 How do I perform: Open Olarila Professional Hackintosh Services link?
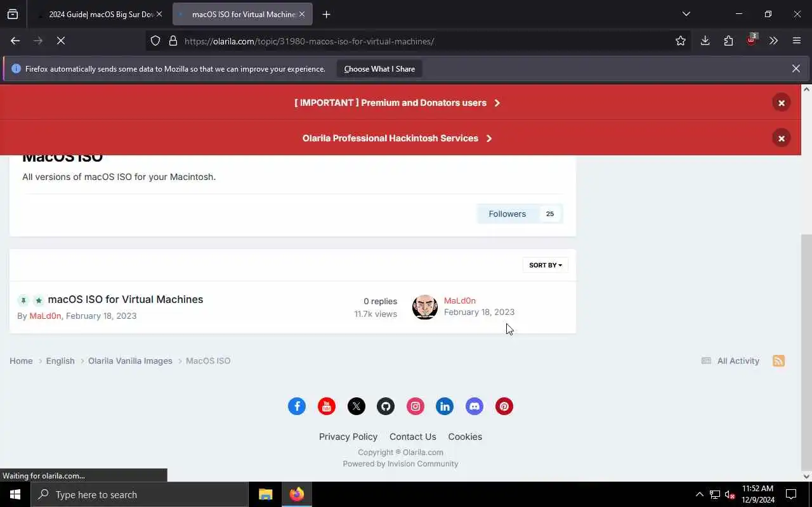[397, 138]
